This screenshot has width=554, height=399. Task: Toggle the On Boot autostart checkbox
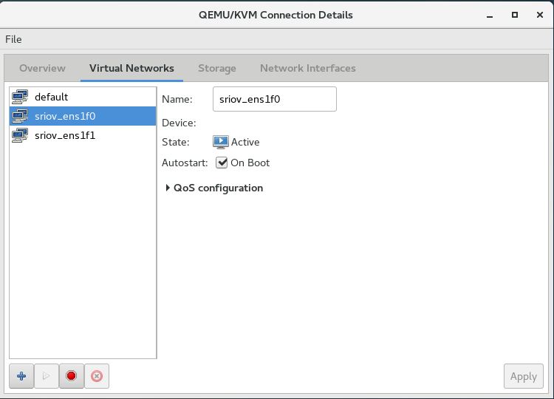pos(222,163)
